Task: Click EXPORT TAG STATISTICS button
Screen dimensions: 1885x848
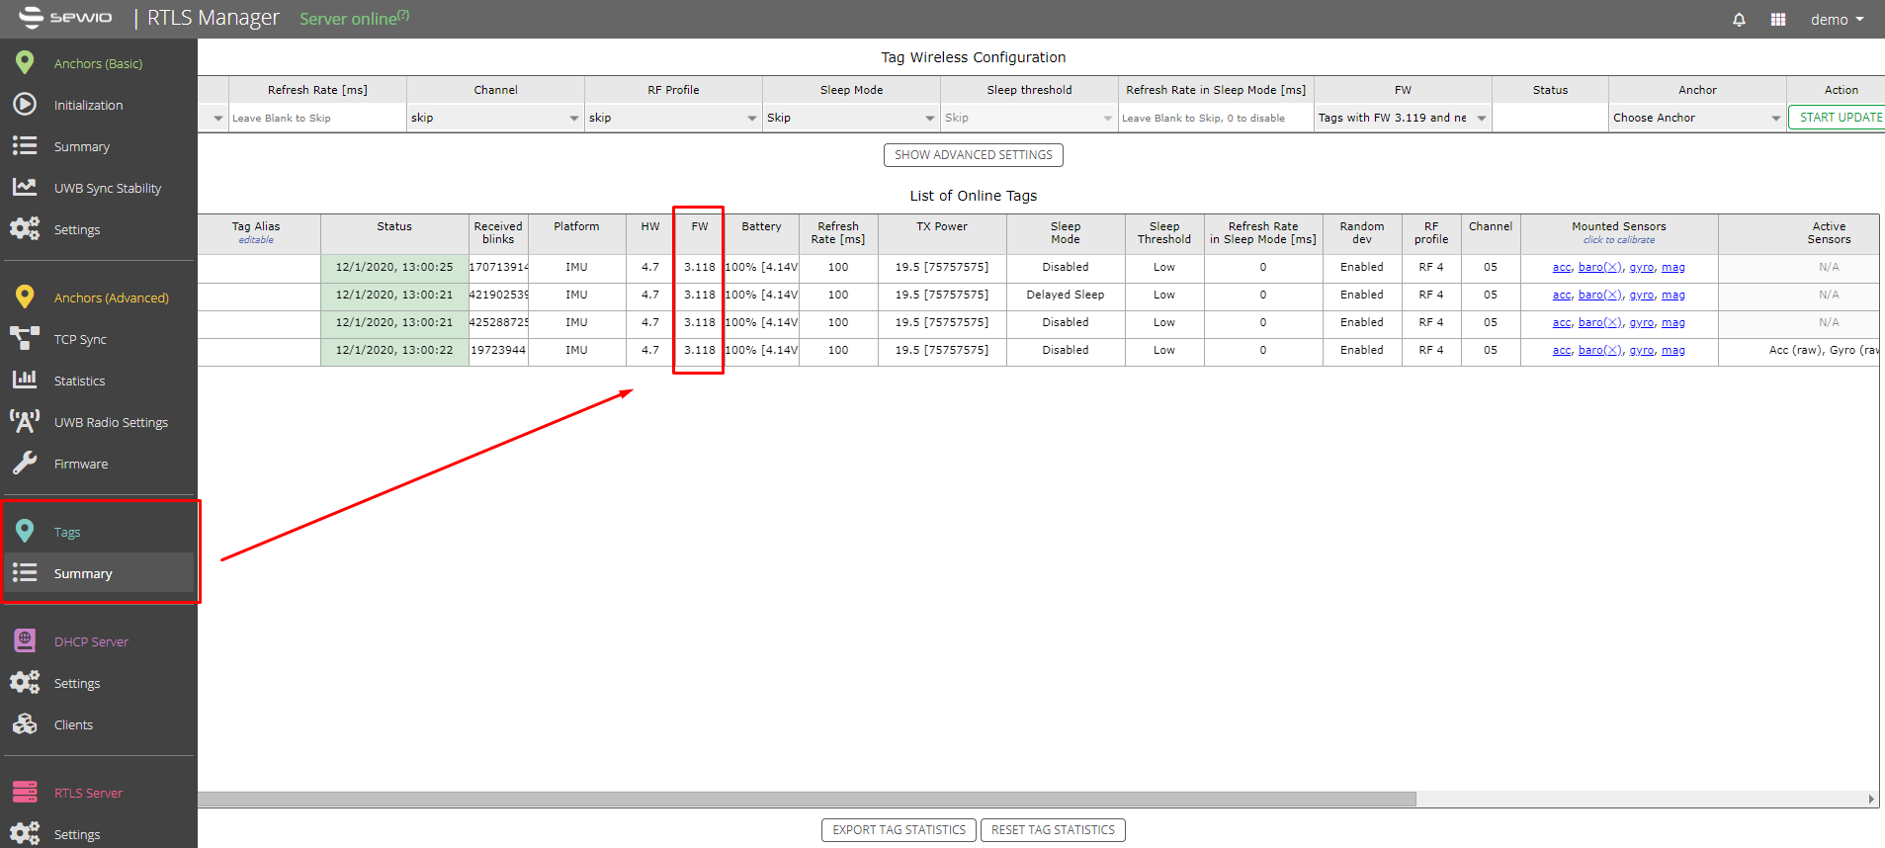Action: 899,830
